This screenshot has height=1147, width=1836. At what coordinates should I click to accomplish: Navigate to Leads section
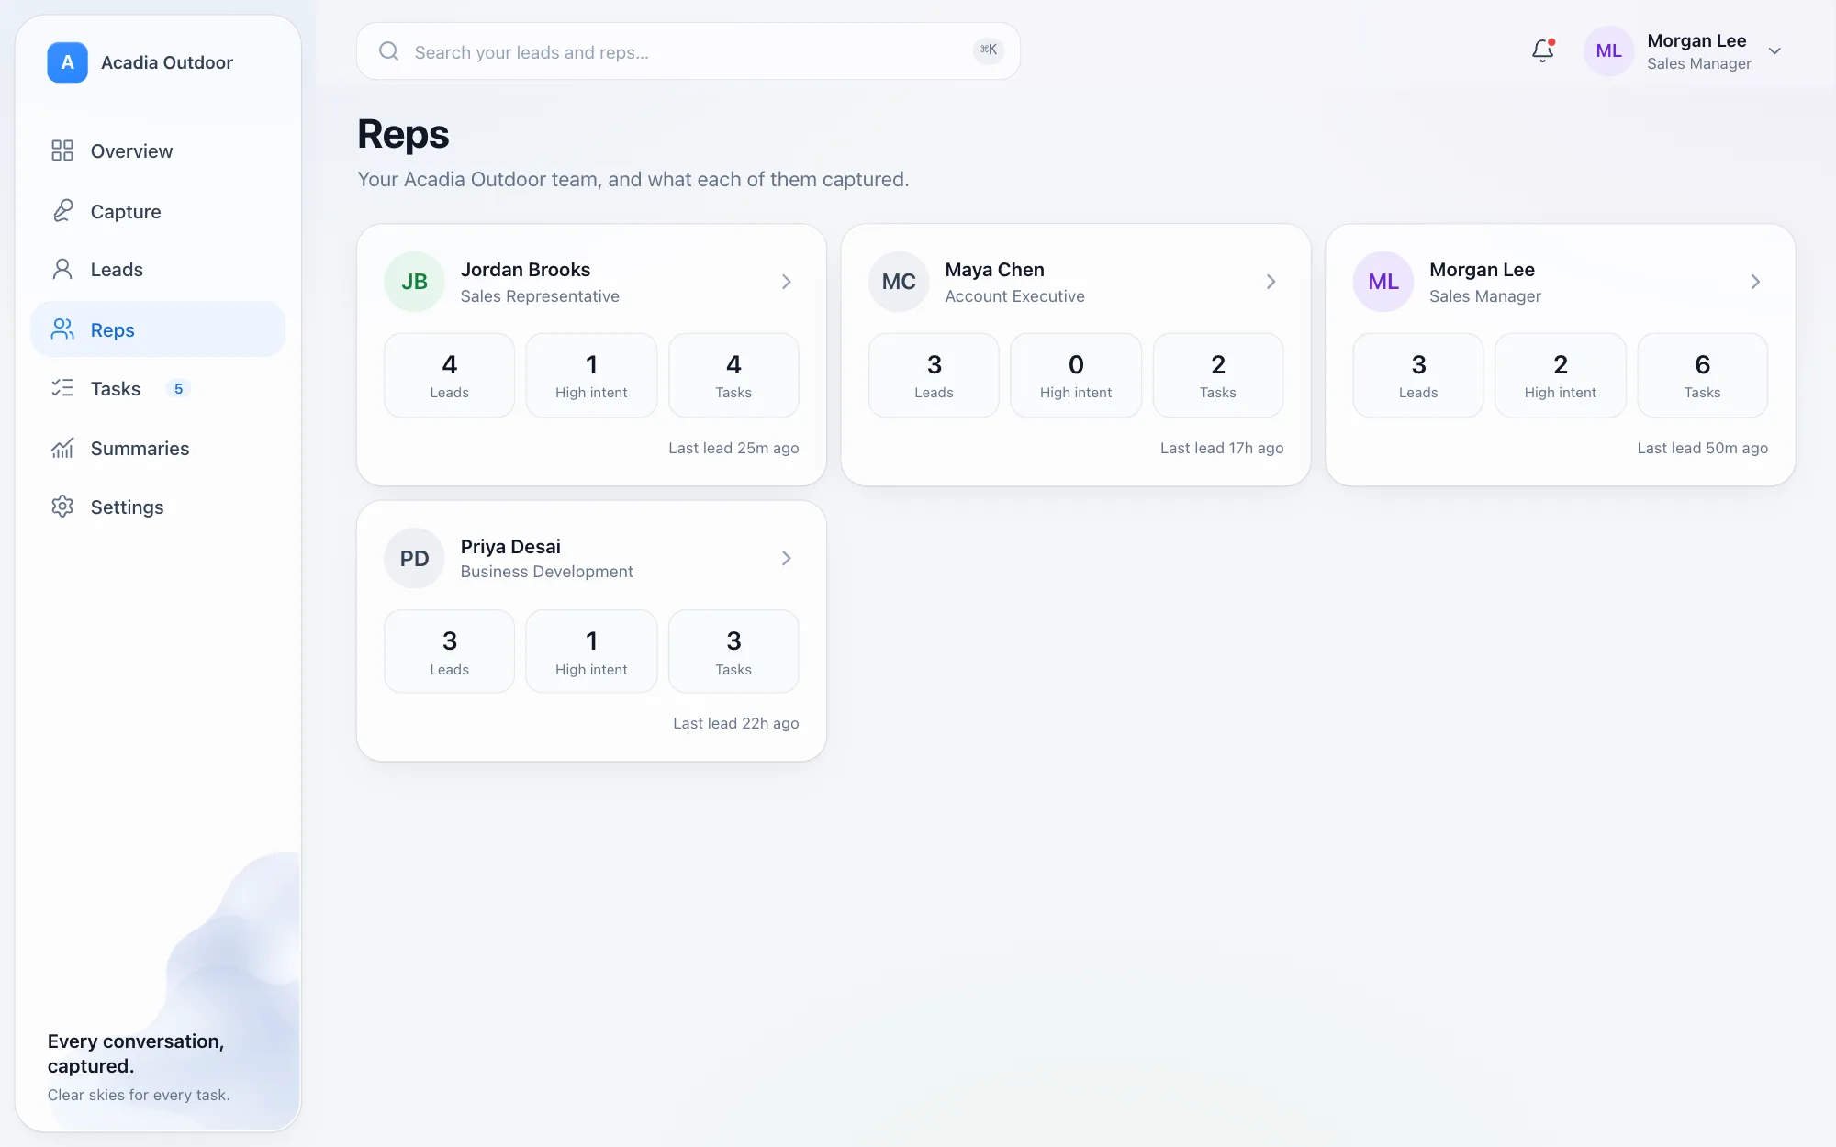(158, 269)
